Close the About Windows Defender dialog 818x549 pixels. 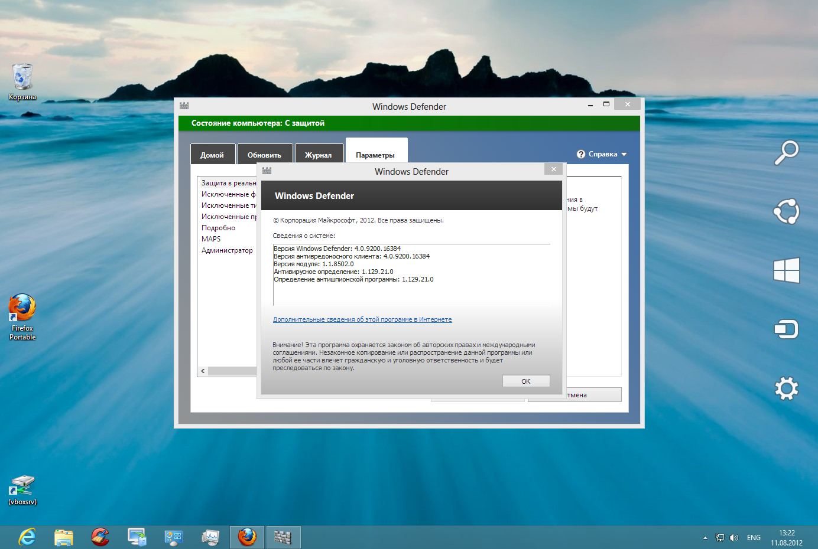point(554,169)
